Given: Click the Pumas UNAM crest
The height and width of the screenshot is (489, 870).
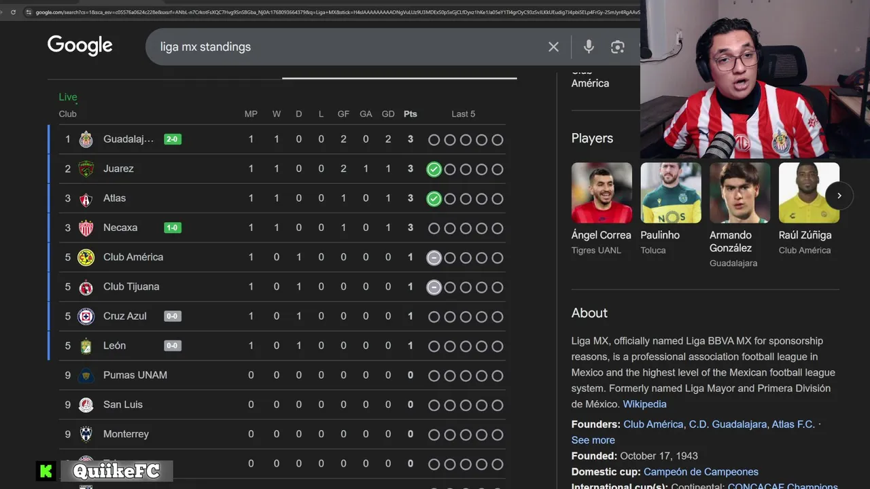Looking at the screenshot, I should pyautogui.click(x=86, y=375).
